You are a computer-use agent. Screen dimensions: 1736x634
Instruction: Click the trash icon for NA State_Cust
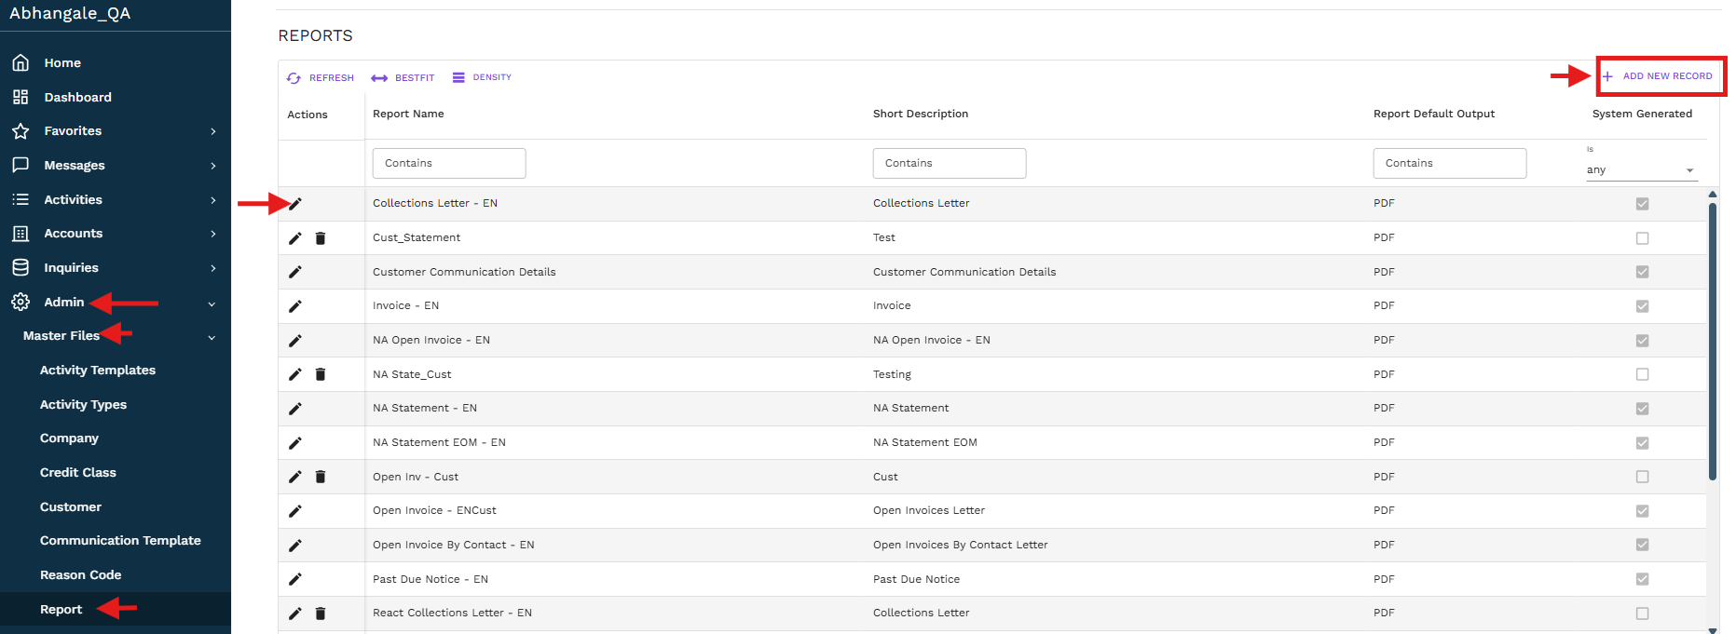click(x=321, y=374)
